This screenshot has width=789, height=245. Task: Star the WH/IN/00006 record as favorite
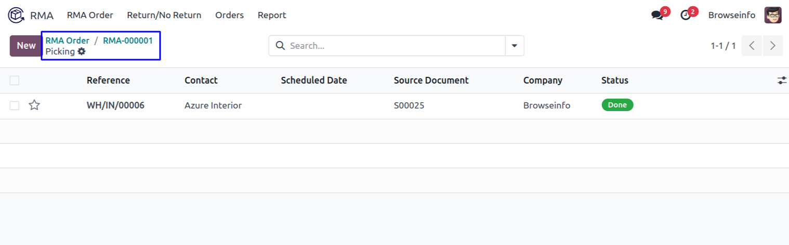point(34,105)
